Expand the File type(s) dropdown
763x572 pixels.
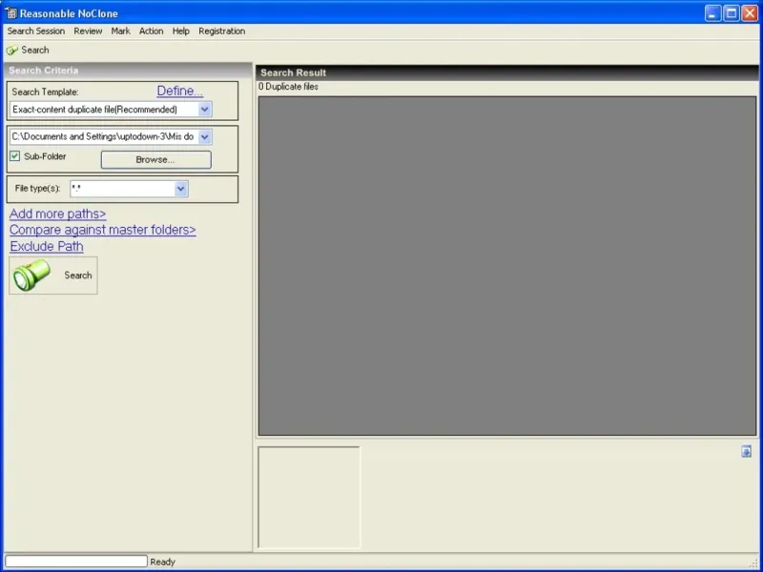coord(181,189)
